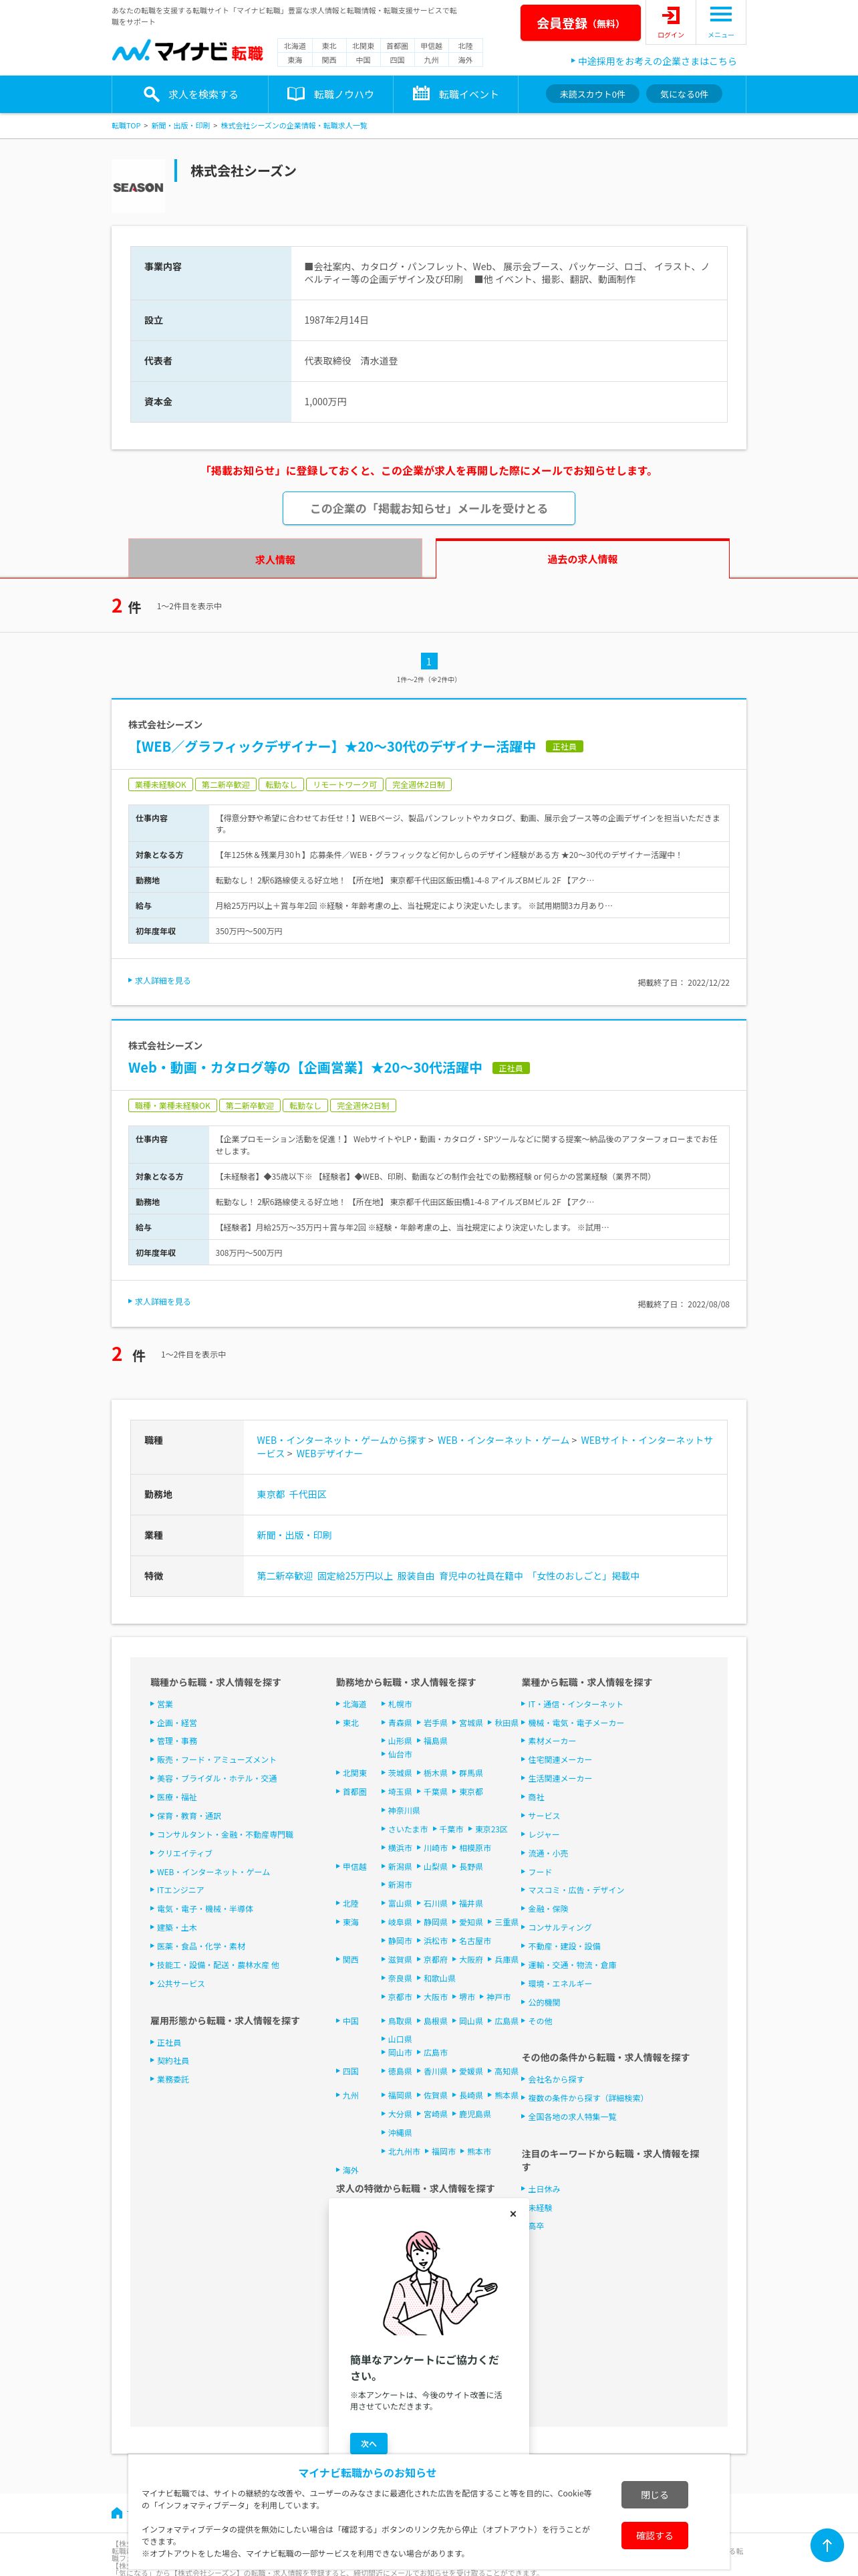The width and height of the screenshot is (858, 2576).
Task: Click the 千代田区 work location link
Action: coord(307,1494)
